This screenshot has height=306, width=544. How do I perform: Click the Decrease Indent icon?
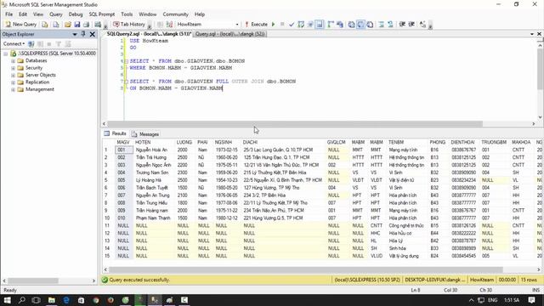pyautogui.click(x=402, y=25)
